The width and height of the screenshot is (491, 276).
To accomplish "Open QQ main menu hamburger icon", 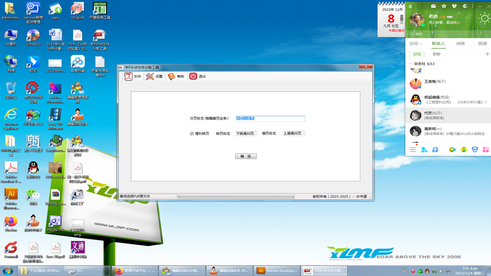I will coord(413,150).
